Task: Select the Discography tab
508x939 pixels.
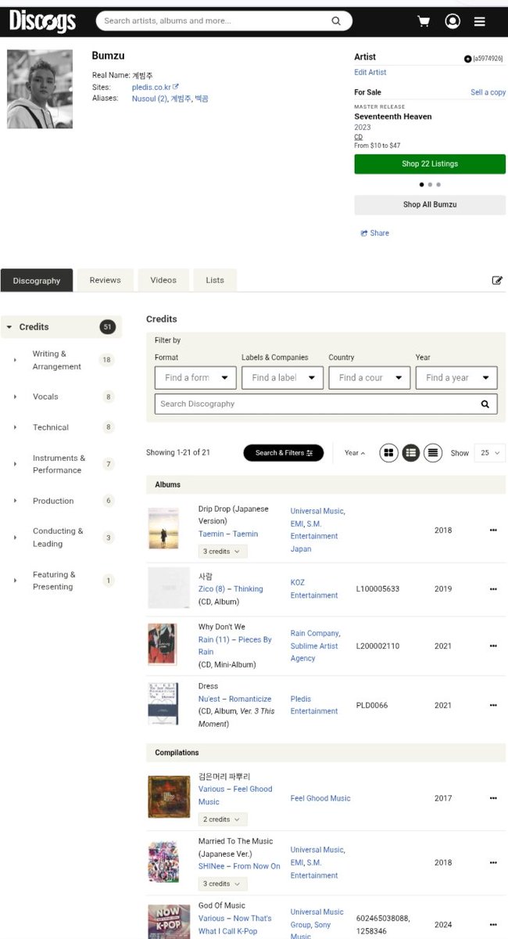Action: click(x=37, y=280)
